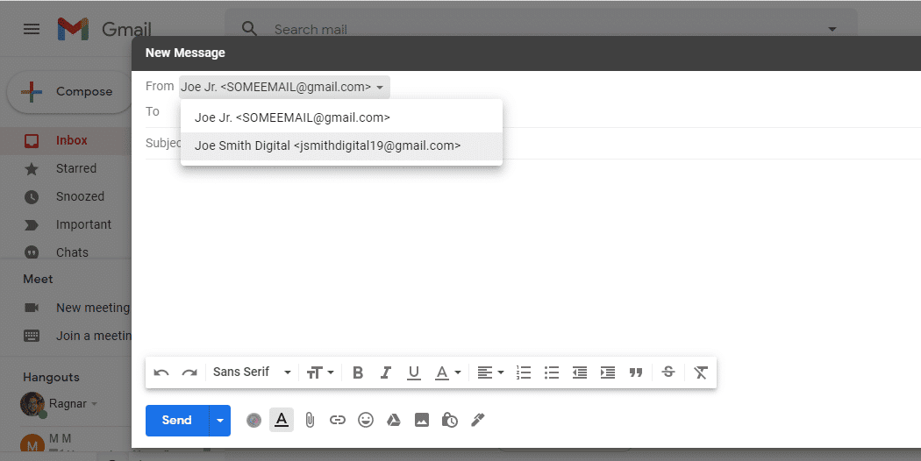Choose Joe Jr. SOMEEMAIL sender option
This screenshot has width=921, height=461.
[x=292, y=117]
